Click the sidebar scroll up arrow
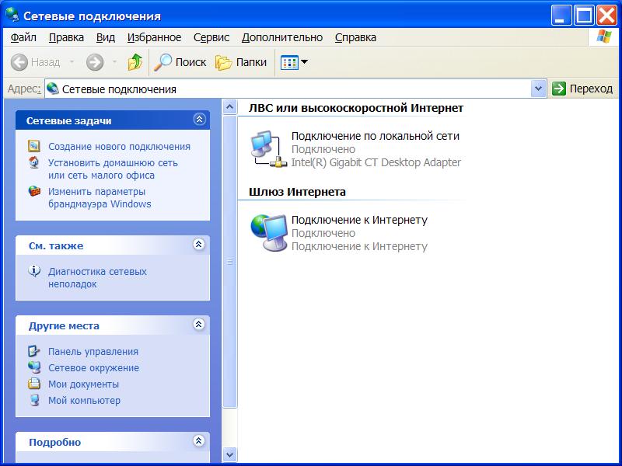 229,107
